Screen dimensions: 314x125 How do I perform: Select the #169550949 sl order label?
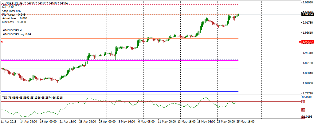click(12, 30)
